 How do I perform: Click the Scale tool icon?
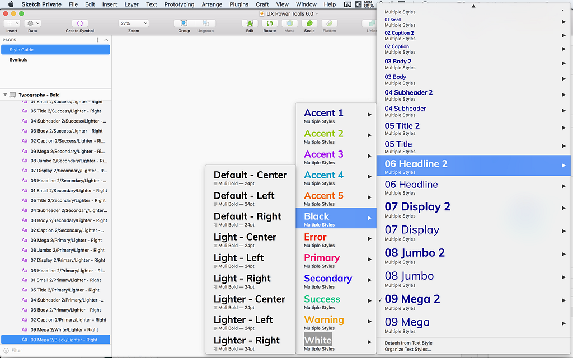pyautogui.click(x=309, y=23)
